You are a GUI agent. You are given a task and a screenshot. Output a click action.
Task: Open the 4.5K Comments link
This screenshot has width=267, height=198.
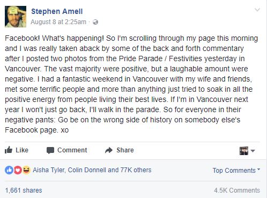pos(237,190)
